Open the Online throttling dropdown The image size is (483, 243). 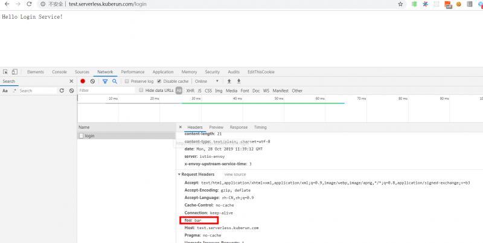(x=206, y=81)
